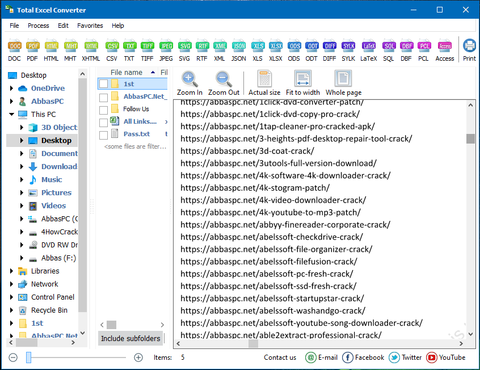
Task: Expand the Recycle Bin node
Action: (11, 310)
